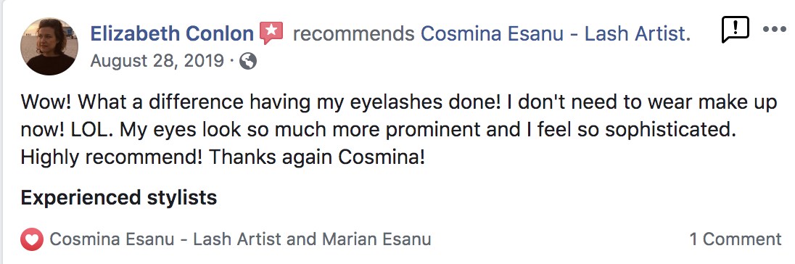Click the red heart reaction icon

(x=32, y=239)
